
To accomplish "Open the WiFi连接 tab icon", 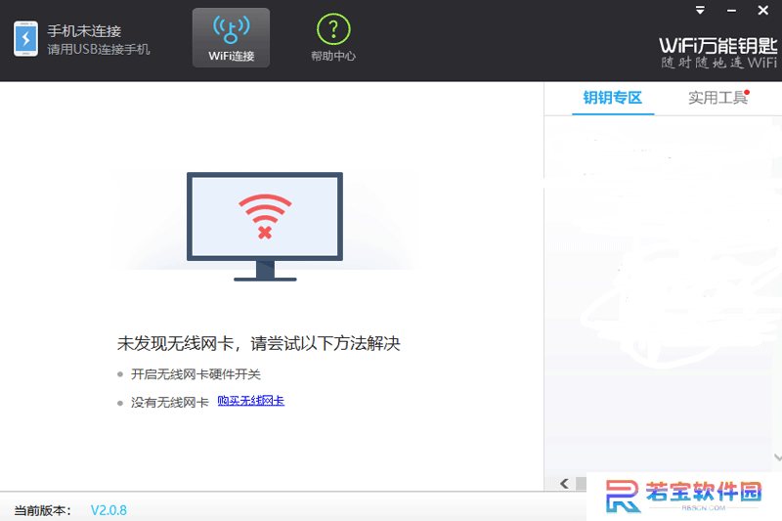I will tap(231, 38).
